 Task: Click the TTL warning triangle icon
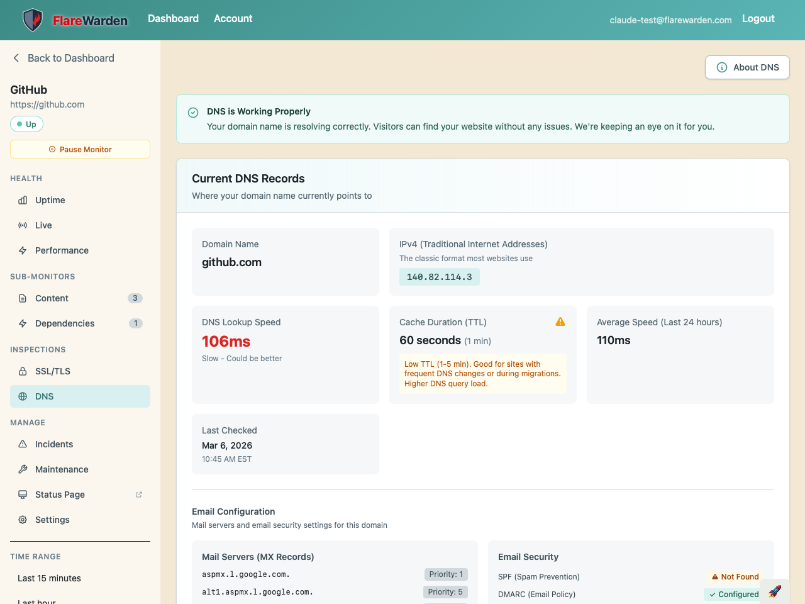click(560, 322)
